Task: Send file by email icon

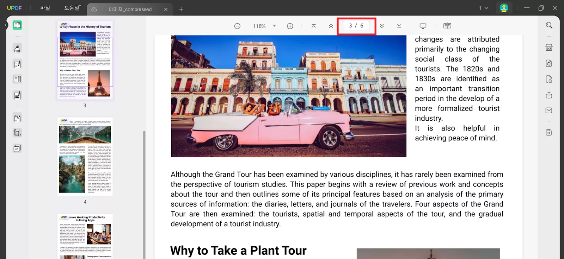Action: (549, 110)
